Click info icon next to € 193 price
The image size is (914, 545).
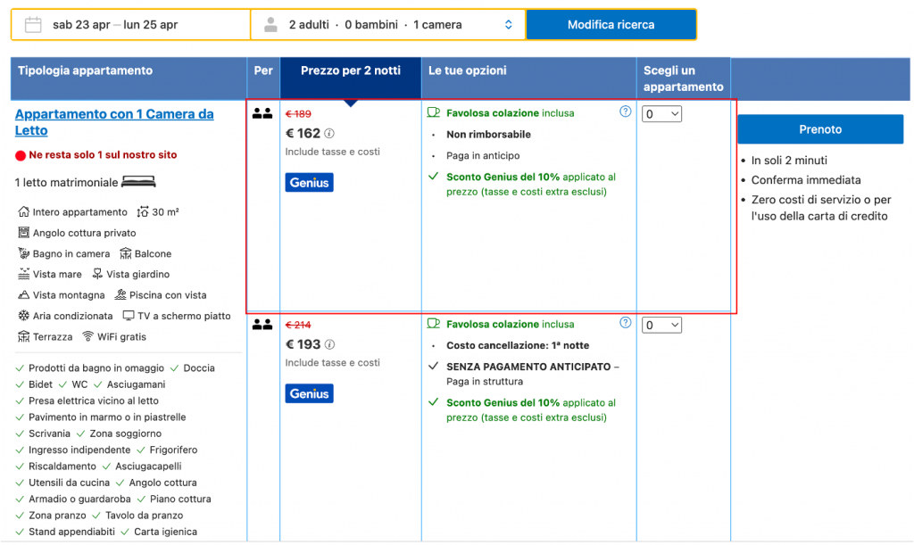click(329, 344)
